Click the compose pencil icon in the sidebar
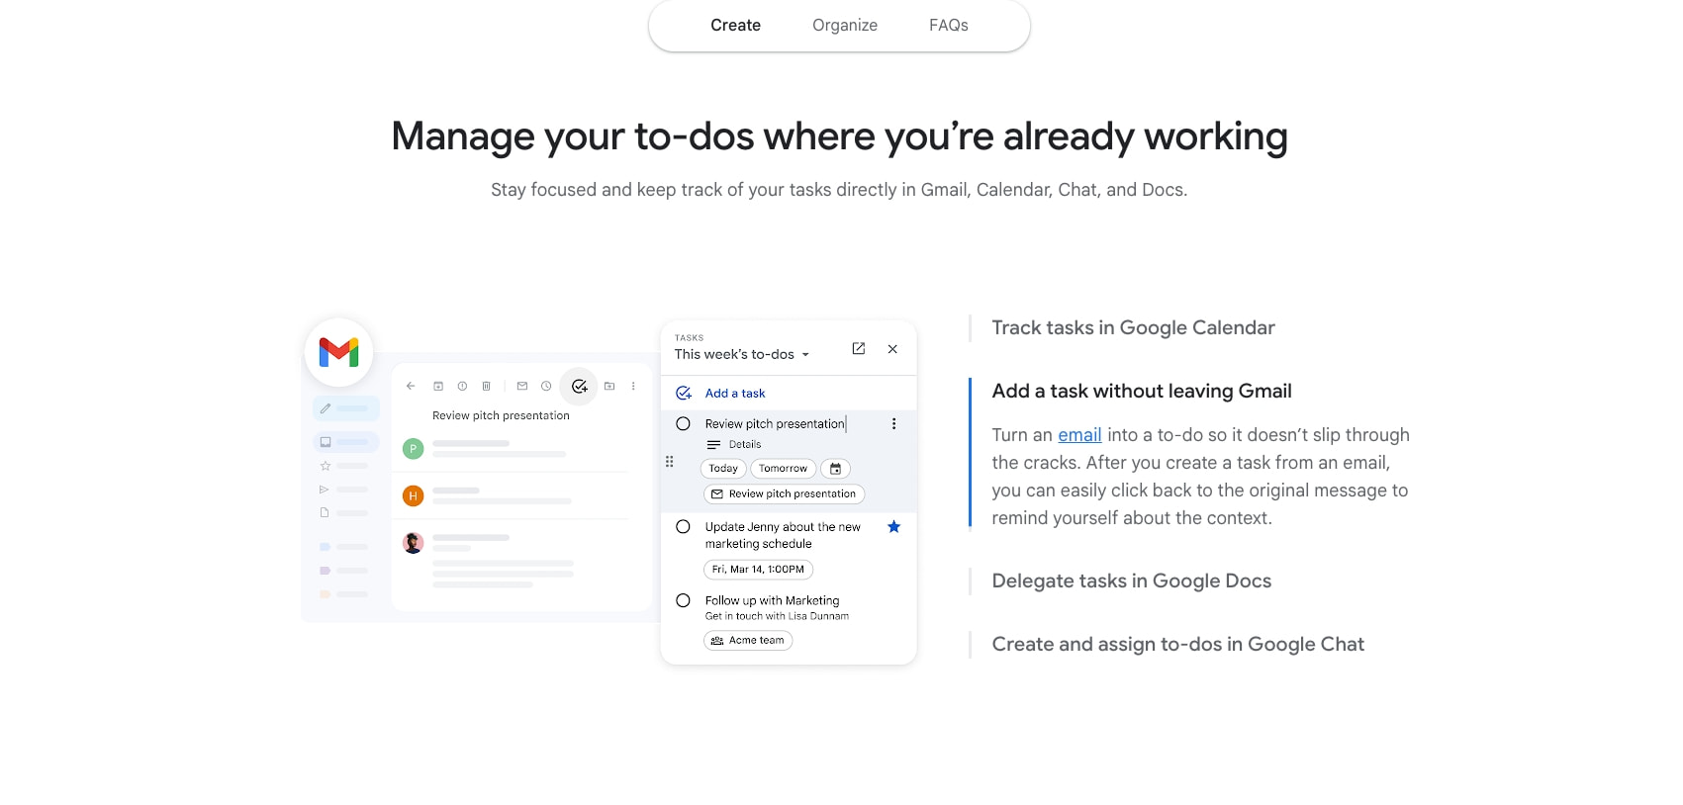Viewport: 1683px width, 805px height. [x=326, y=408]
